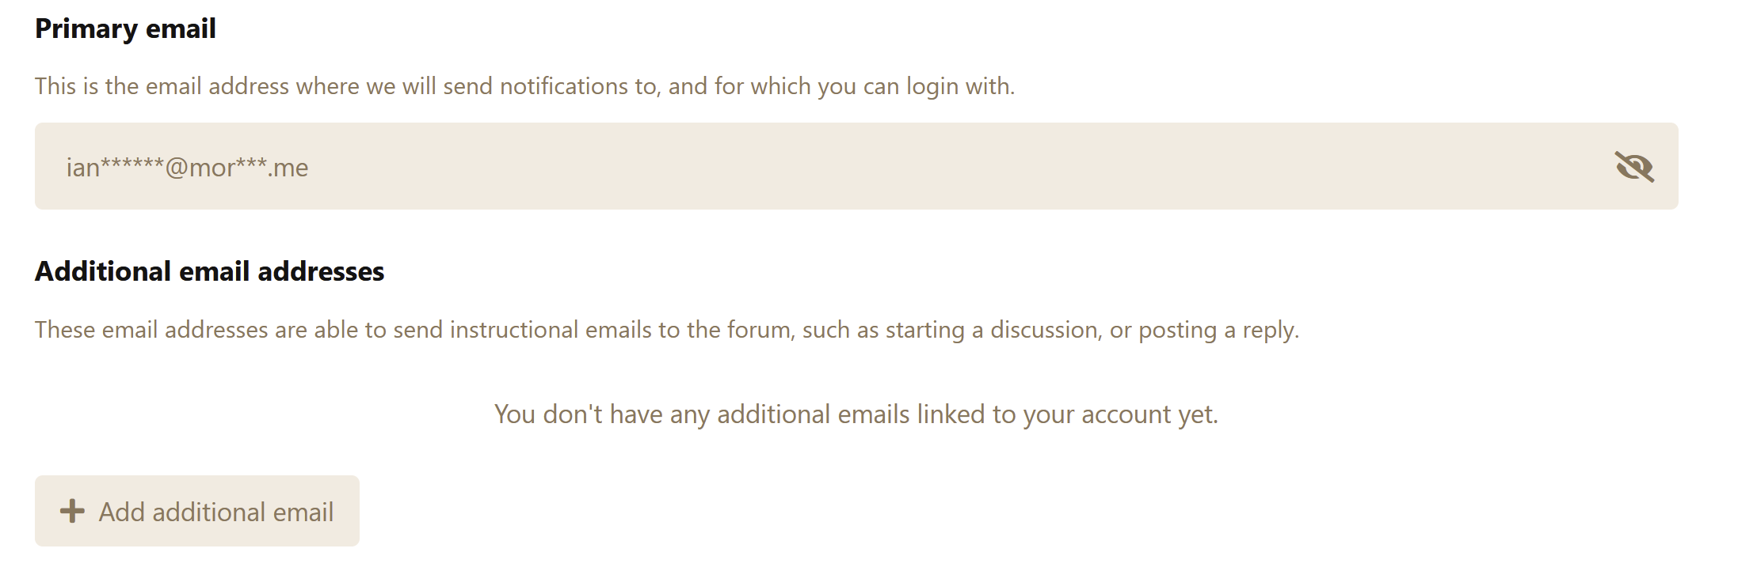Select the Primary email heading
The image size is (1738, 571).
click(125, 28)
